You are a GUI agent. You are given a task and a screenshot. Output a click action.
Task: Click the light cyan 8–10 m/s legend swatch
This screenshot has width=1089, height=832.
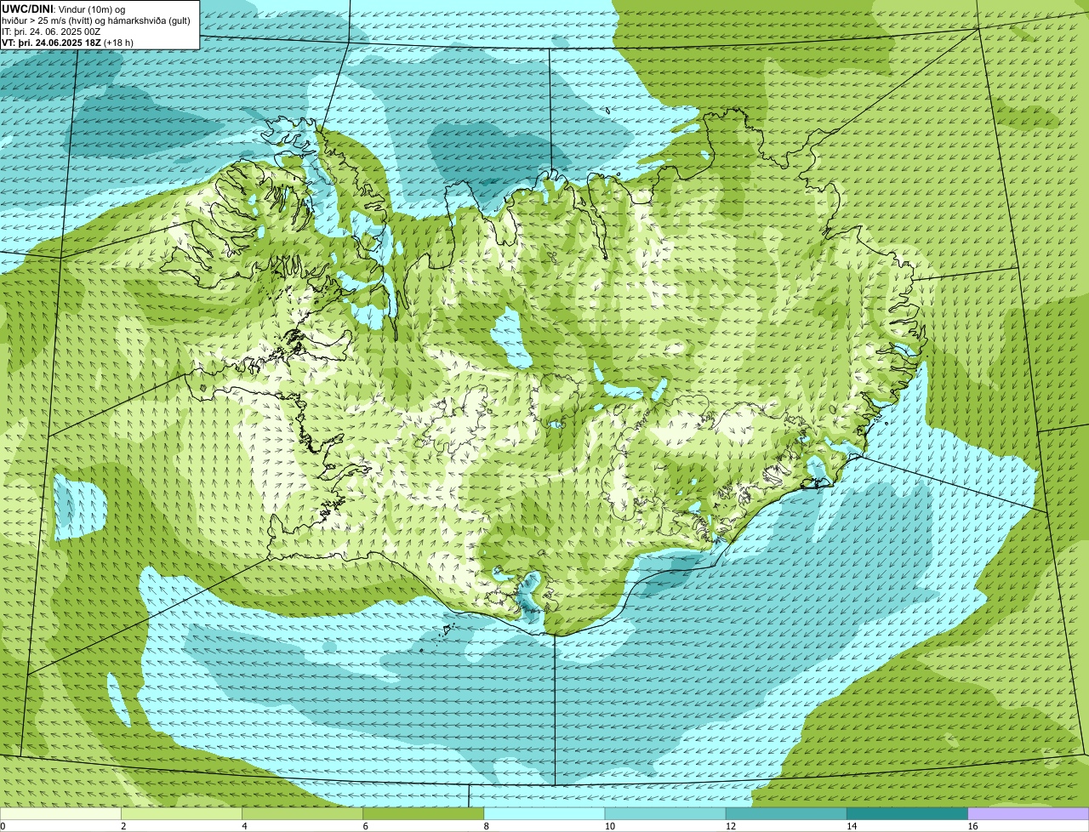[544, 814]
